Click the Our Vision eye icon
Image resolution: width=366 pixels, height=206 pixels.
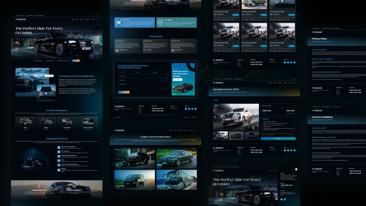(x=119, y=23)
